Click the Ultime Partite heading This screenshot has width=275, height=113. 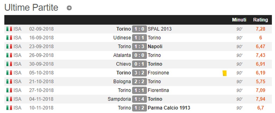[31, 8]
